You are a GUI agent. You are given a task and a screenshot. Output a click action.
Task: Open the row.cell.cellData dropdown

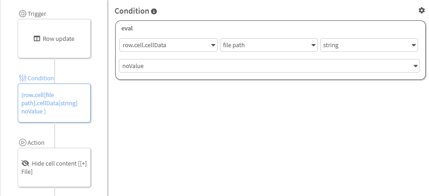(x=168, y=45)
